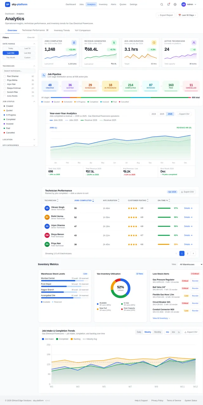Screen dimensions: 203x405
Task: Follow the View All Inventory link
Action: point(161,318)
